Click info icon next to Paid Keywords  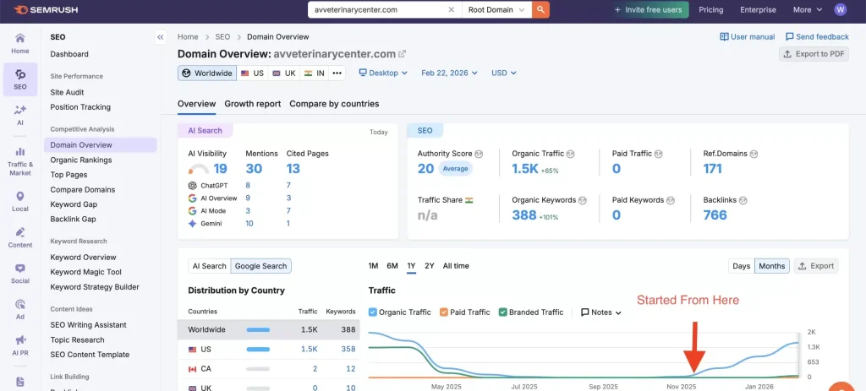(670, 200)
